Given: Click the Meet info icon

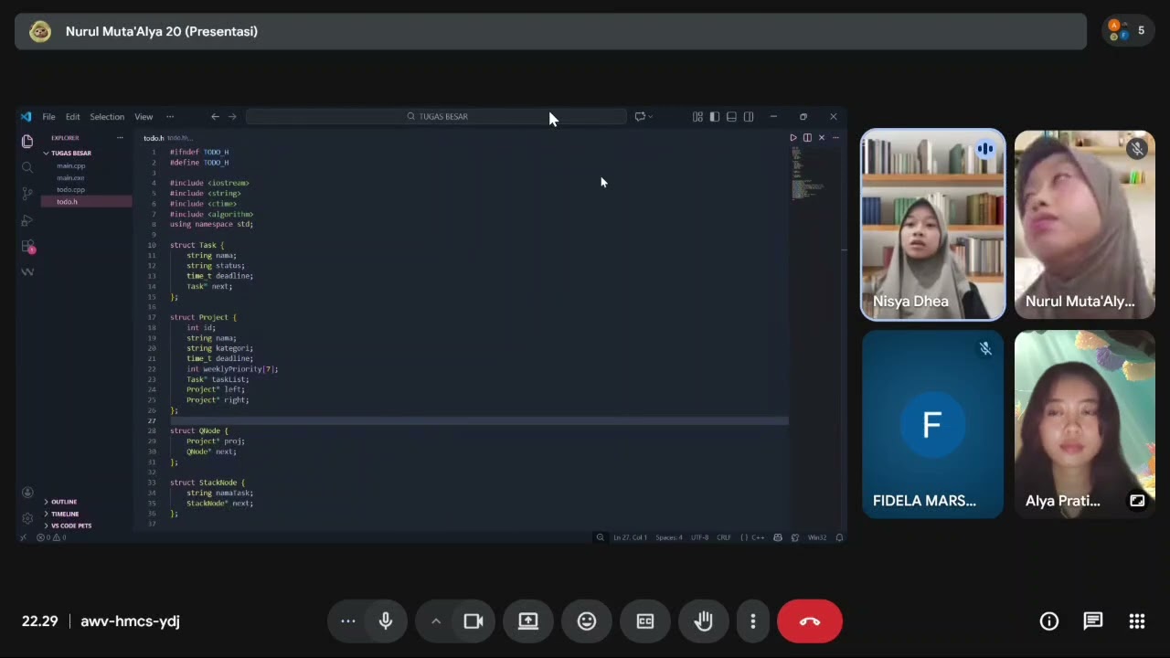Looking at the screenshot, I should (1049, 621).
